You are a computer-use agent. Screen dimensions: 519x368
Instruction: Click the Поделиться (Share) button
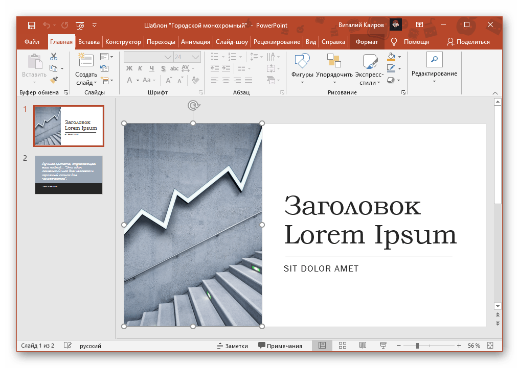coord(468,42)
